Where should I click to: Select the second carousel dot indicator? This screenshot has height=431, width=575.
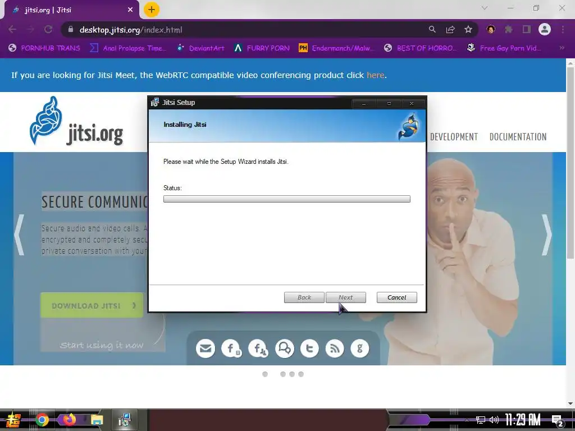pos(283,374)
